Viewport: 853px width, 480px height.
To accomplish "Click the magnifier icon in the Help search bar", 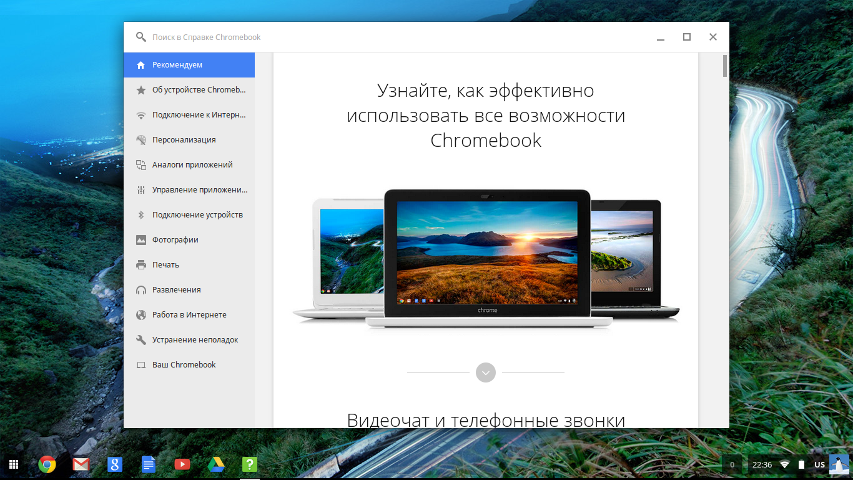I will pos(141,37).
